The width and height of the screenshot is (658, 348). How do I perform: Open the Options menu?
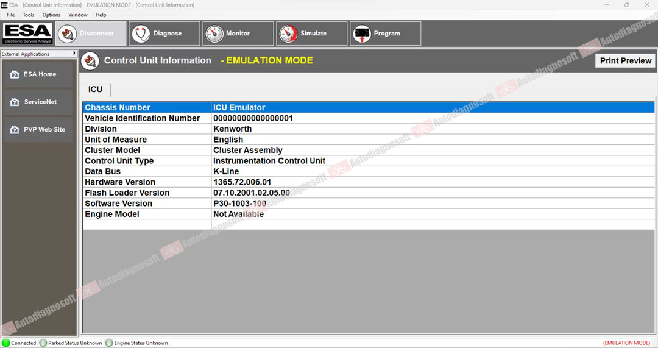(51, 15)
